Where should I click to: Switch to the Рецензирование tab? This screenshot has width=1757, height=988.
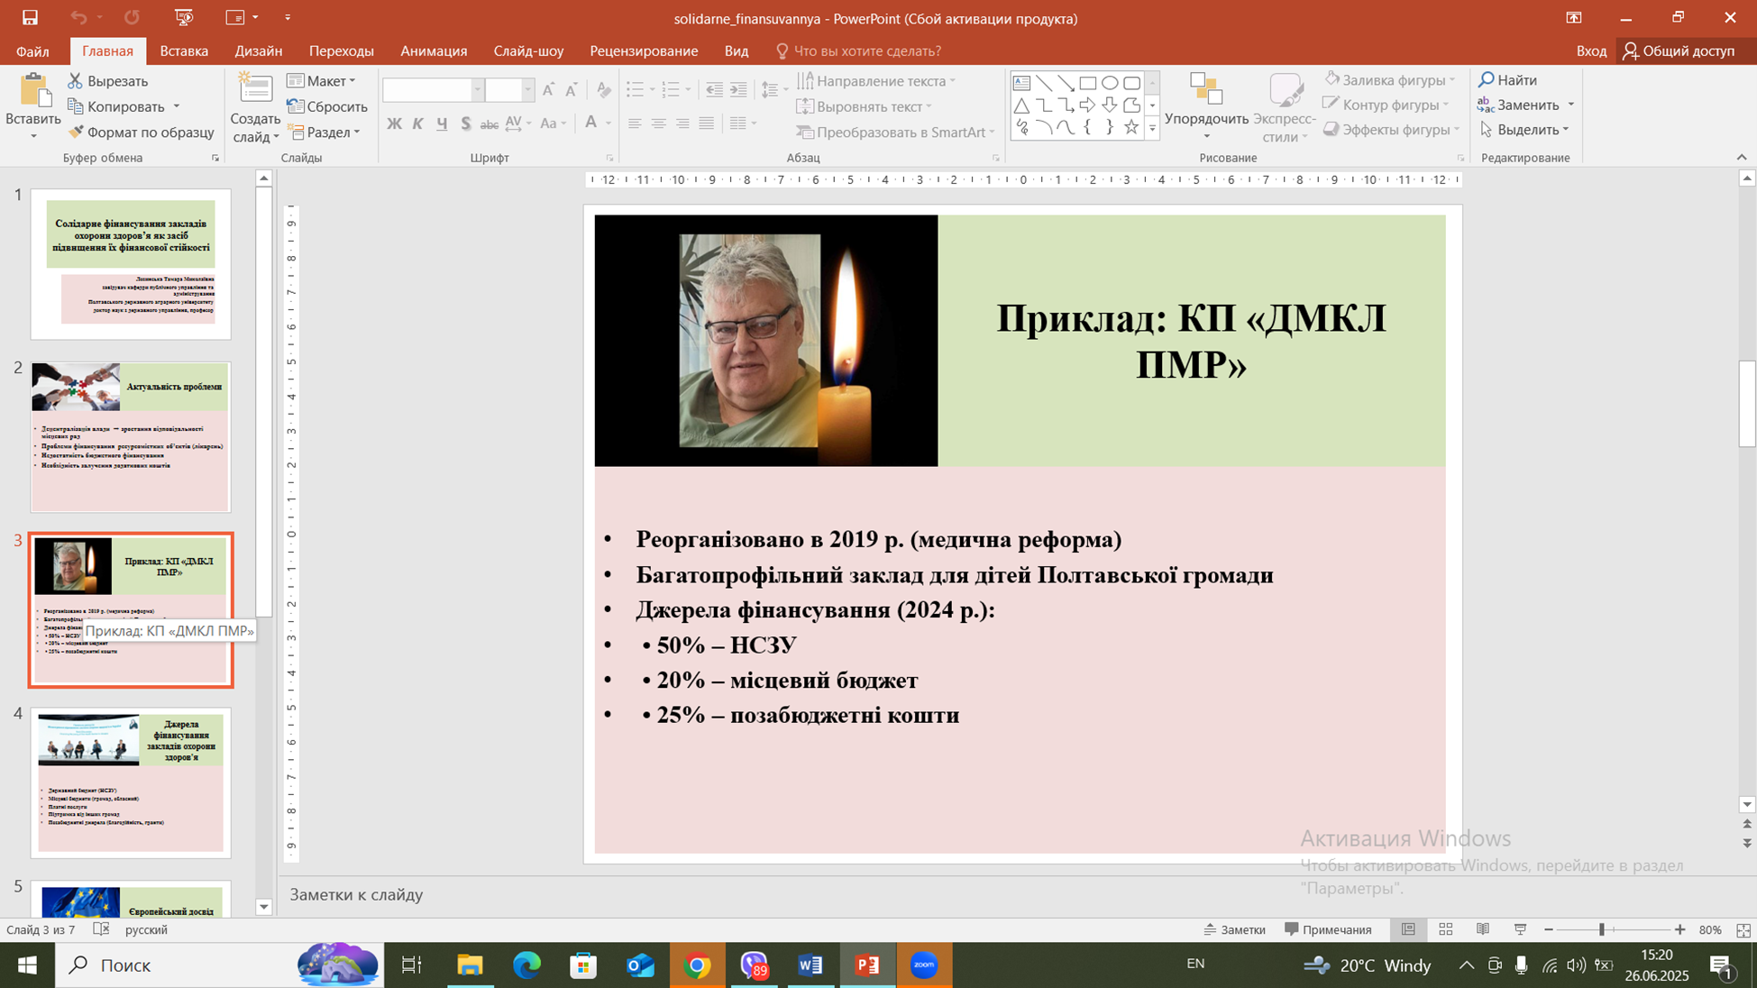(644, 51)
